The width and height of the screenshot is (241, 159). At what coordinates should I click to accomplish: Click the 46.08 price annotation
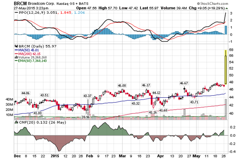point(122,86)
